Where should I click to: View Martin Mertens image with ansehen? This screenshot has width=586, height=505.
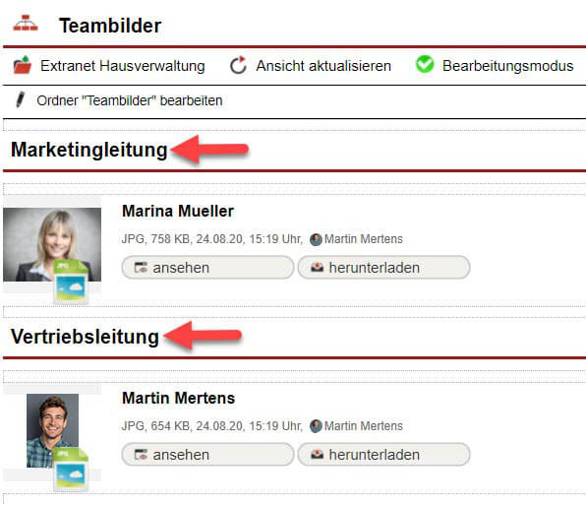[x=207, y=455]
